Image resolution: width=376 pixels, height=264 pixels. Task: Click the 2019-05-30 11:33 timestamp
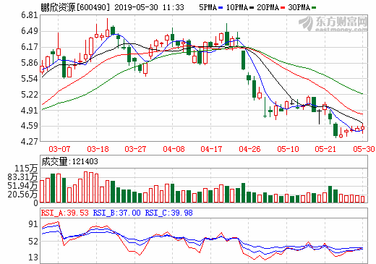pos(149,8)
